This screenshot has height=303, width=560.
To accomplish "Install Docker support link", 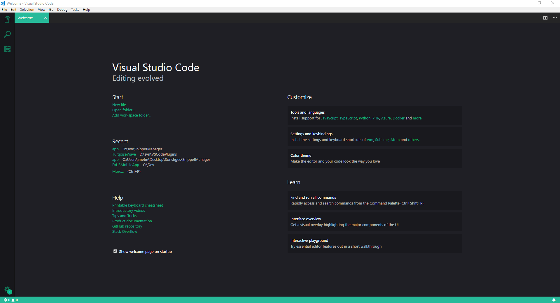I will tap(398, 118).
